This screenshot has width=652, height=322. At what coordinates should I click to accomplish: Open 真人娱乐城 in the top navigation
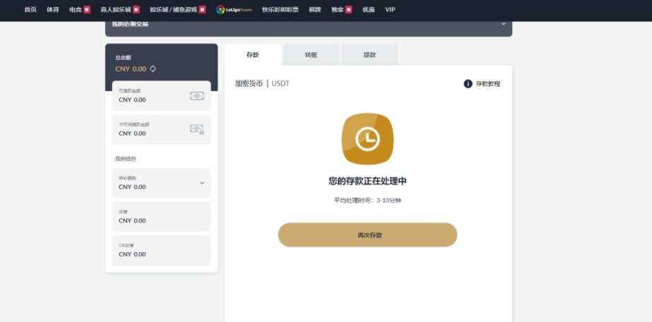(x=116, y=10)
